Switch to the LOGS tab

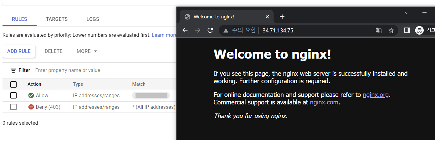pyautogui.click(x=93, y=19)
